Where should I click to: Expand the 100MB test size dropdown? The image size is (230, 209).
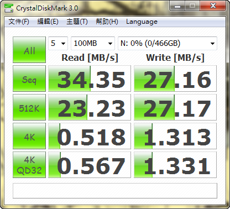click(93, 43)
